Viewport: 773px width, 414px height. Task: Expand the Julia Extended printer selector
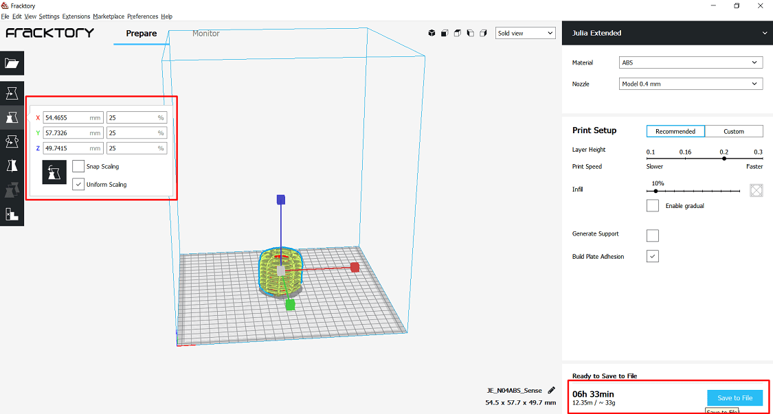coord(667,33)
